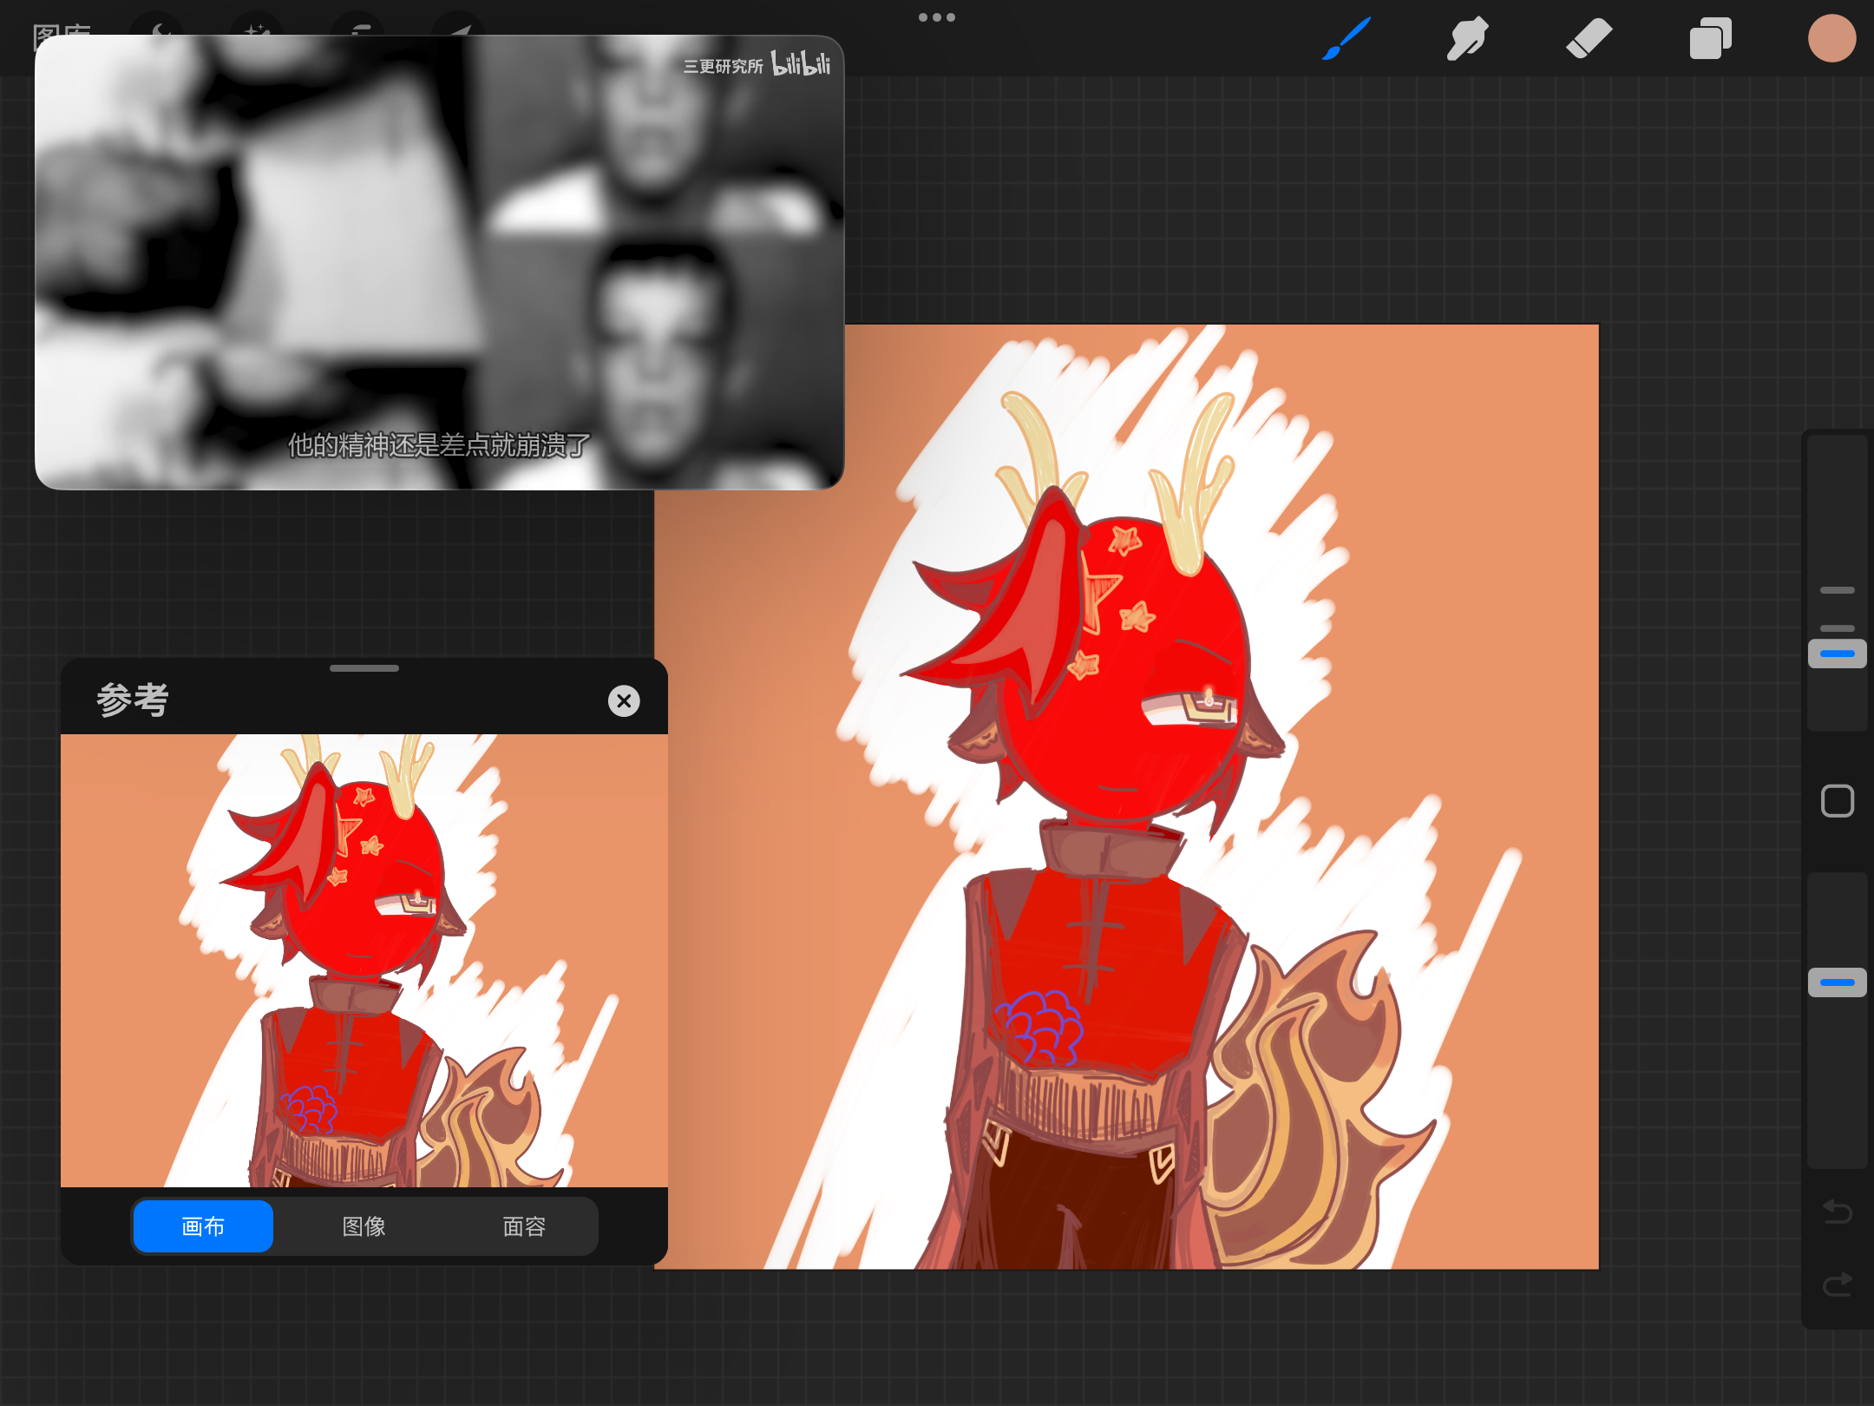The image size is (1874, 1406).
Task: Click the reference panel drag handle
Action: pyautogui.click(x=364, y=668)
